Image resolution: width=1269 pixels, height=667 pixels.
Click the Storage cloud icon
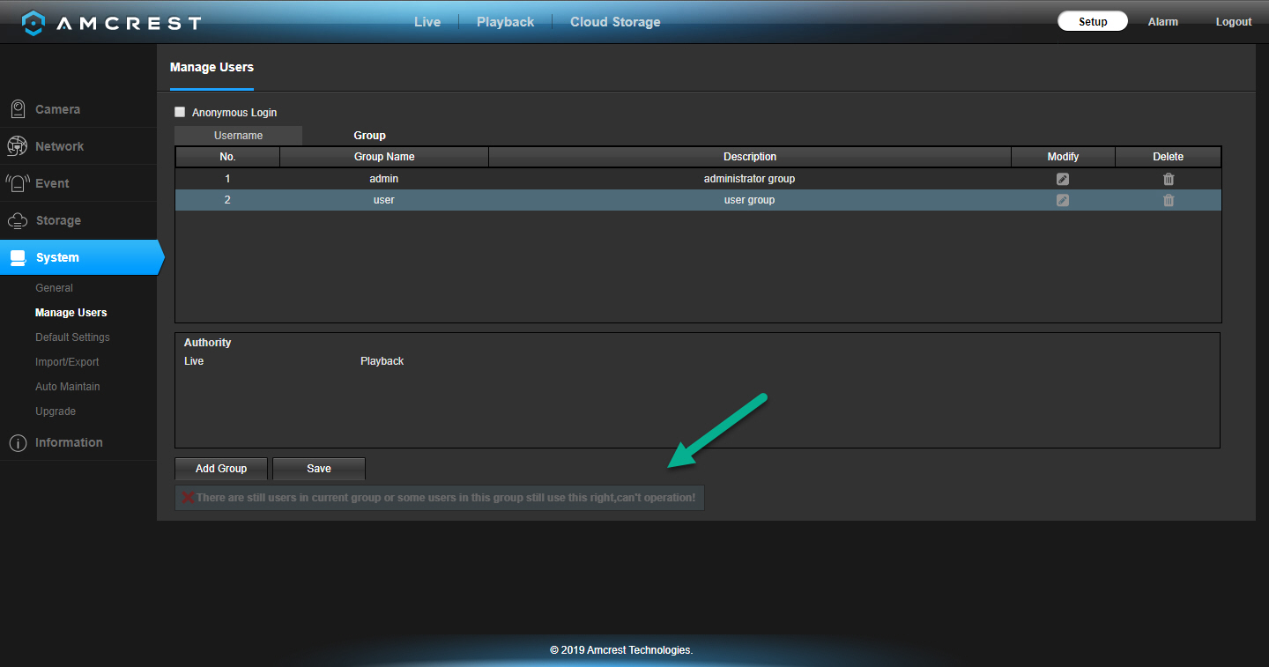click(18, 220)
